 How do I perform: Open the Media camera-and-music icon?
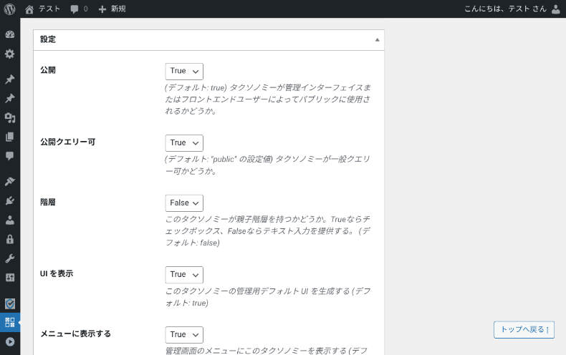click(10, 117)
